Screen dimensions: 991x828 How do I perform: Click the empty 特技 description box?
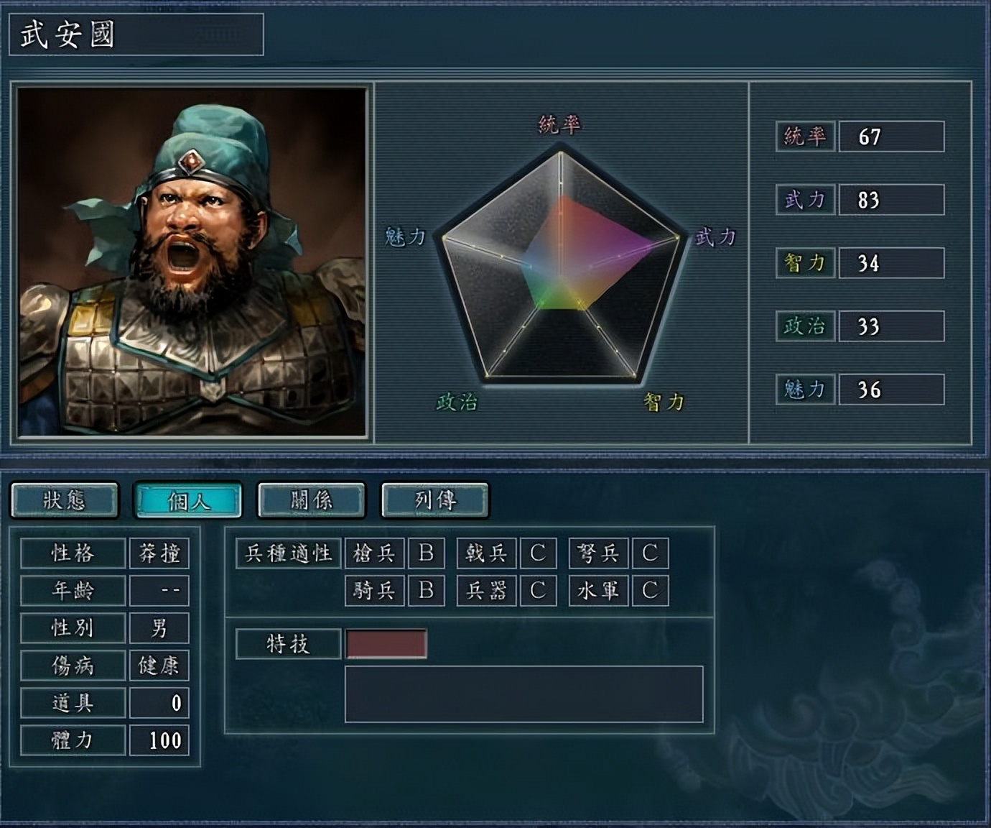point(524,694)
